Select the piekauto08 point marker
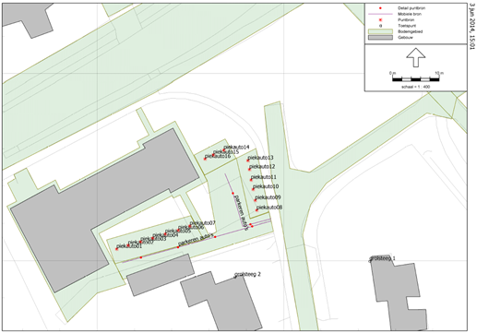 [256, 210]
